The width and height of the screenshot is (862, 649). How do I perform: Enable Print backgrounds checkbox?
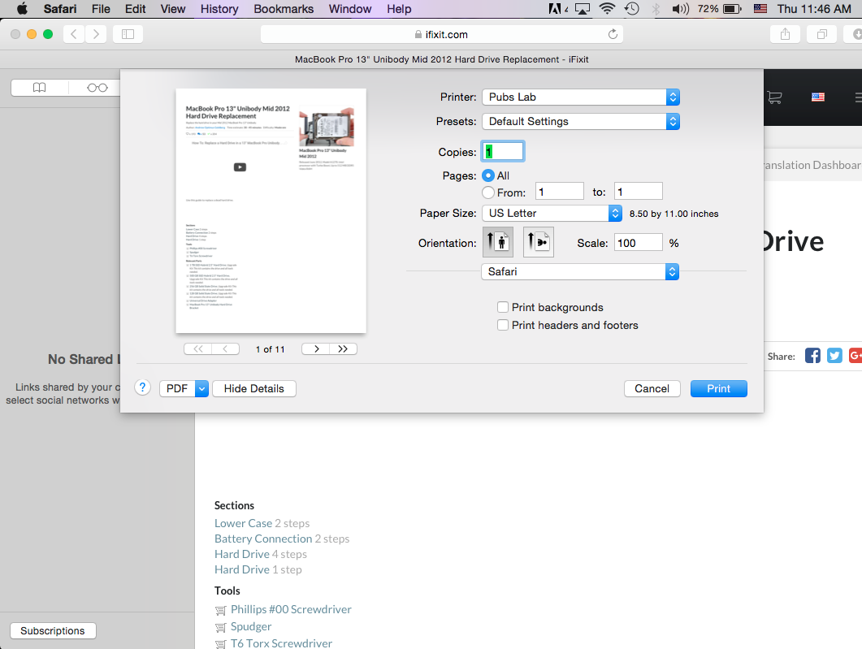click(x=502, y=307)
